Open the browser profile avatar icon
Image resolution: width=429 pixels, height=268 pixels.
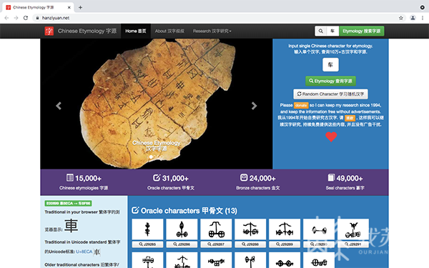(413, 18)
